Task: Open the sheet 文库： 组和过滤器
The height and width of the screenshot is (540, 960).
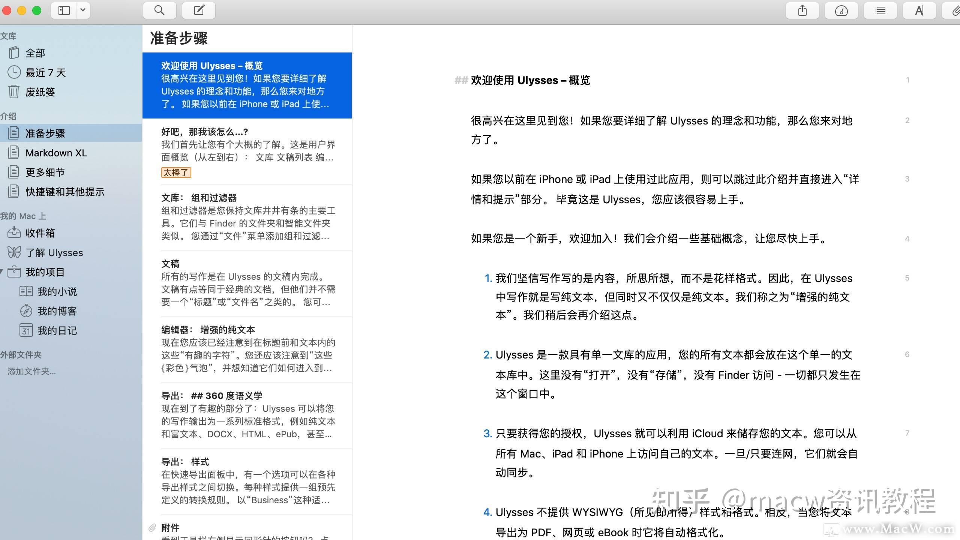Action: pyautogui.click(x=247, y=217)
